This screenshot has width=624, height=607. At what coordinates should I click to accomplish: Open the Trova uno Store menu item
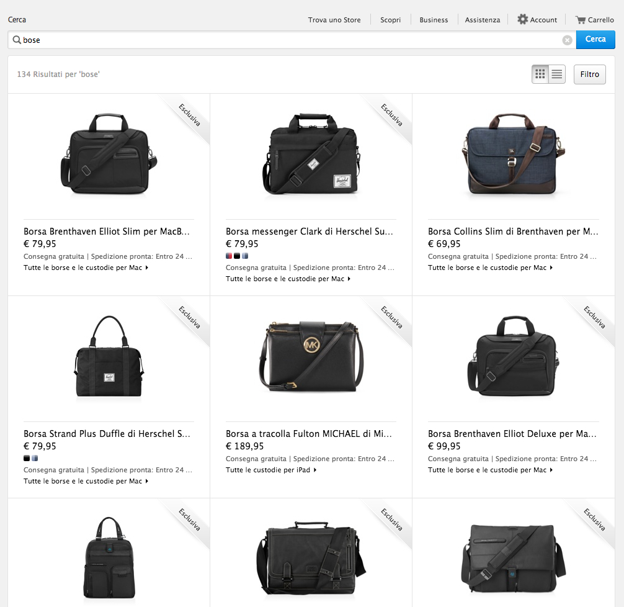pyautogui.click(x=334, y=20)
